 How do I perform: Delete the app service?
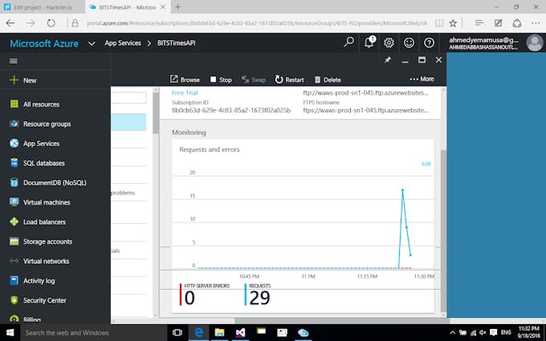click(328, 79)
